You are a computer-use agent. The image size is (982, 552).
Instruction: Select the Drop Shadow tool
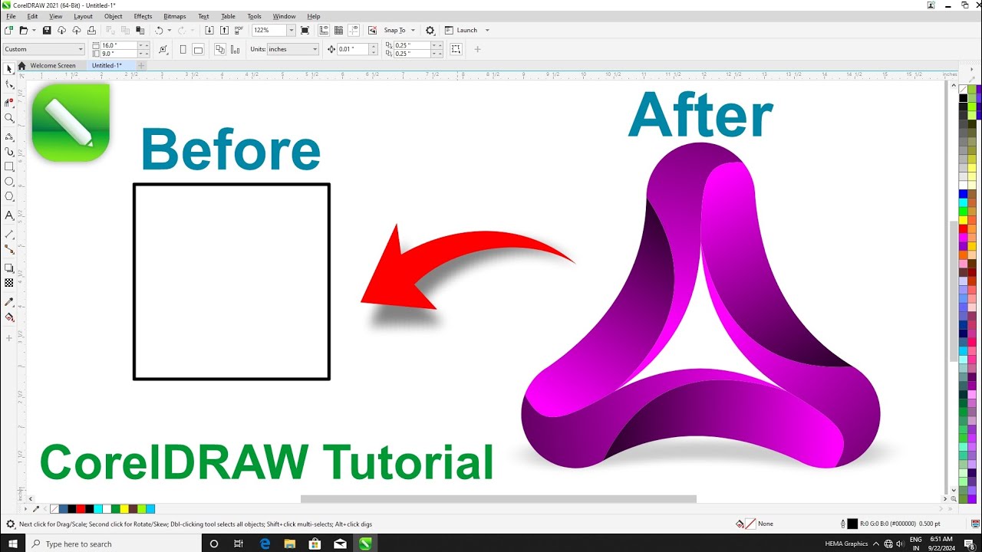(9, 268)
